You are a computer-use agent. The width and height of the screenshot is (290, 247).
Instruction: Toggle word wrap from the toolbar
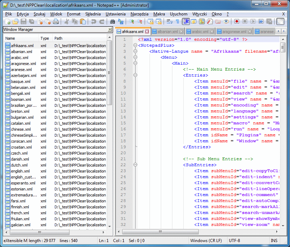[169, 22]
